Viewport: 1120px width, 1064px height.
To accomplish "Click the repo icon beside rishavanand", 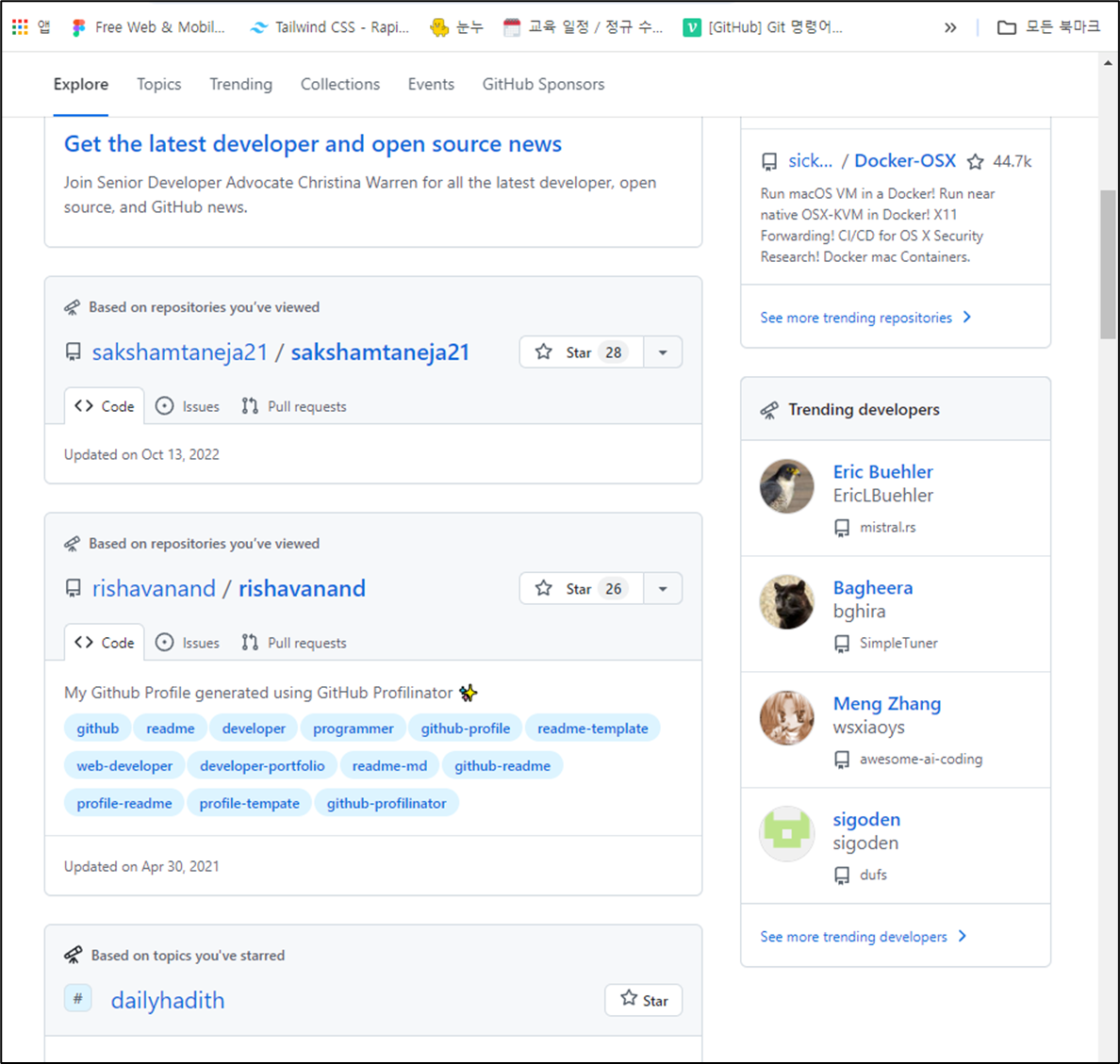I will coord(73,588).
